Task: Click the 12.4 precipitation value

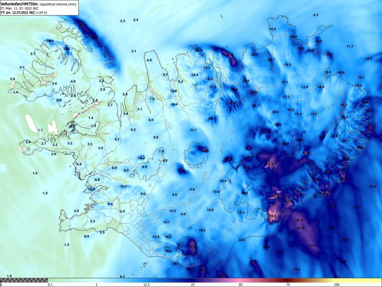Action: pyautogui.click(x=195, y=75)
